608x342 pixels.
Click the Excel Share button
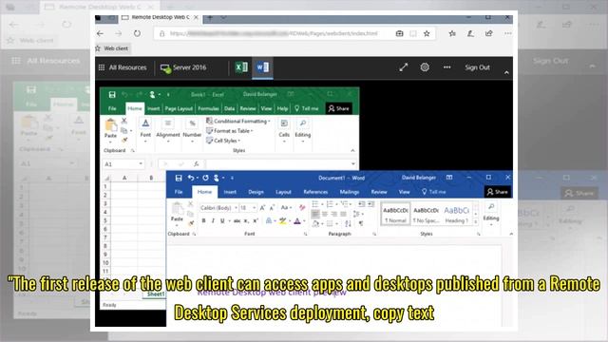pyautogui.click(x=338, y=108)
